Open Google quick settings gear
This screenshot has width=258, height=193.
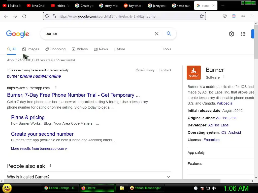pos(232,34)
